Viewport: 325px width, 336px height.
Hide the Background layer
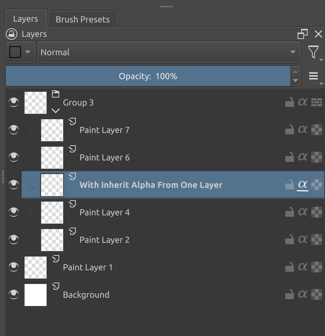click(14, 295)
